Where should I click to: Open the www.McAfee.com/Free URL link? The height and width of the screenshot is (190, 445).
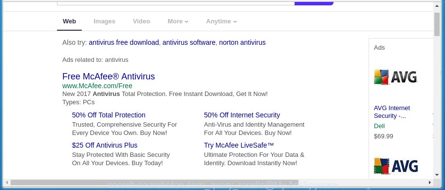click(97, 86)
